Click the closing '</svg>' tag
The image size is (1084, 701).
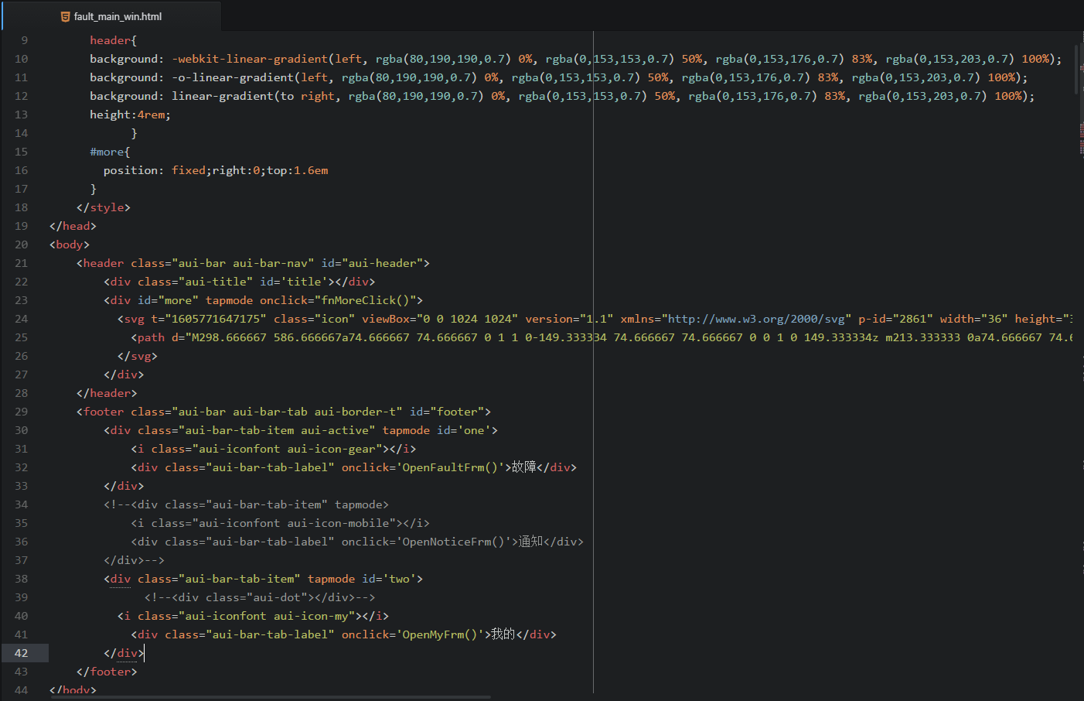(x=138, y=356)
